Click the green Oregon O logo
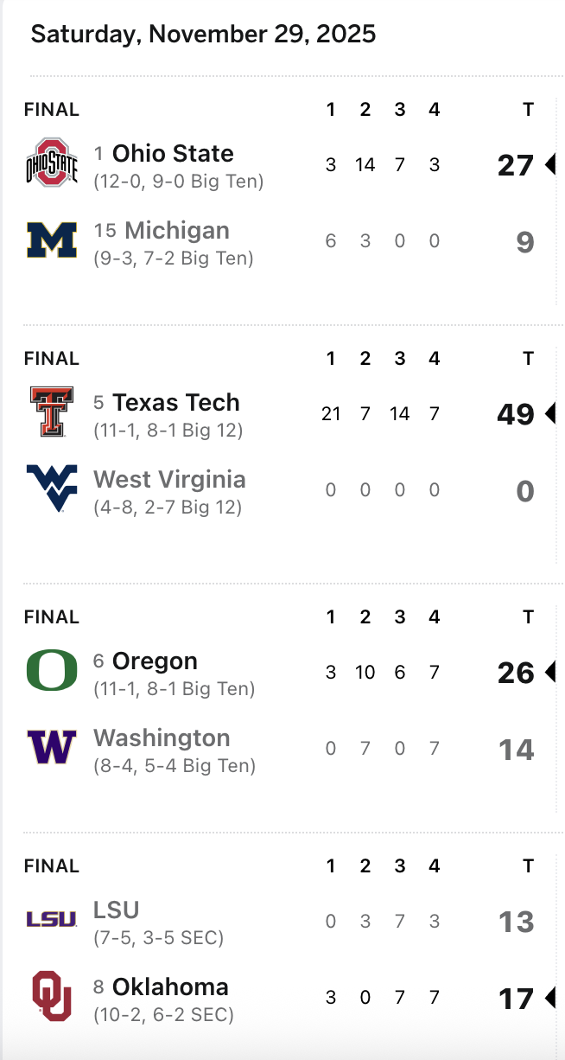This screenshot has width=565, height=1060. [52, 670]
